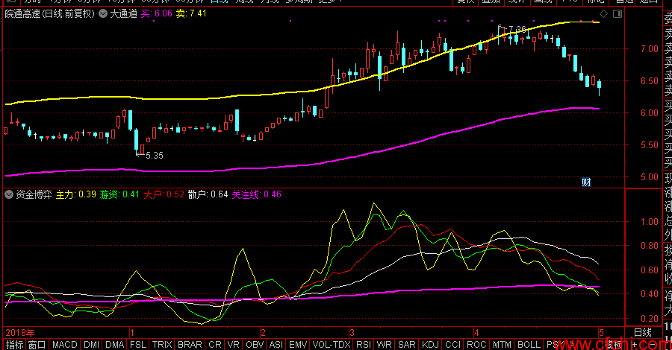Image resolution: width=672 pixels, height=350 pixels.
Task: Click the 买: 6.06 value
Action: pyautogui.click(x=157, y=13)
